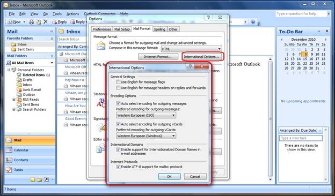This screenshot has height=196, width=335.
Task: Uncheck Auto select encoding for outgoing messages
Action: coord(118,103)
